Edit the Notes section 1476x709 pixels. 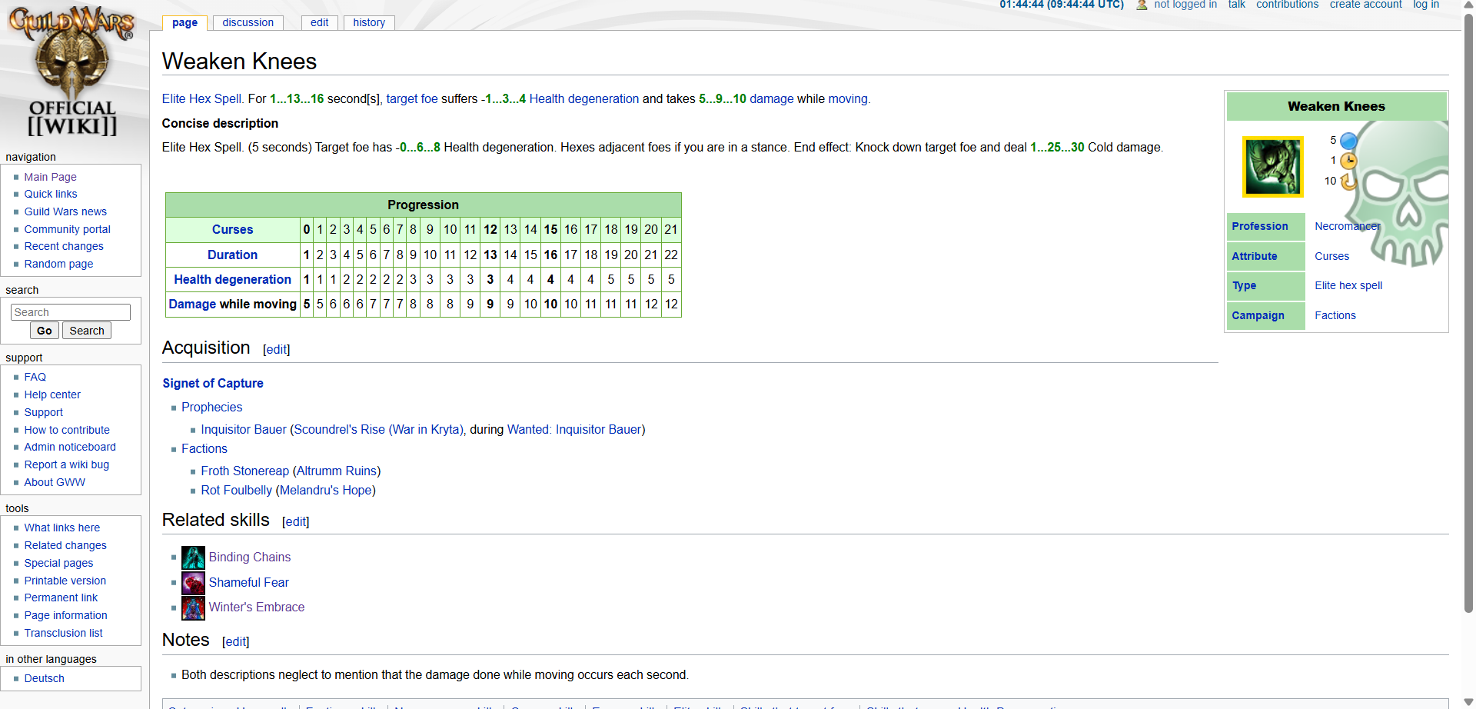(235, 642)
